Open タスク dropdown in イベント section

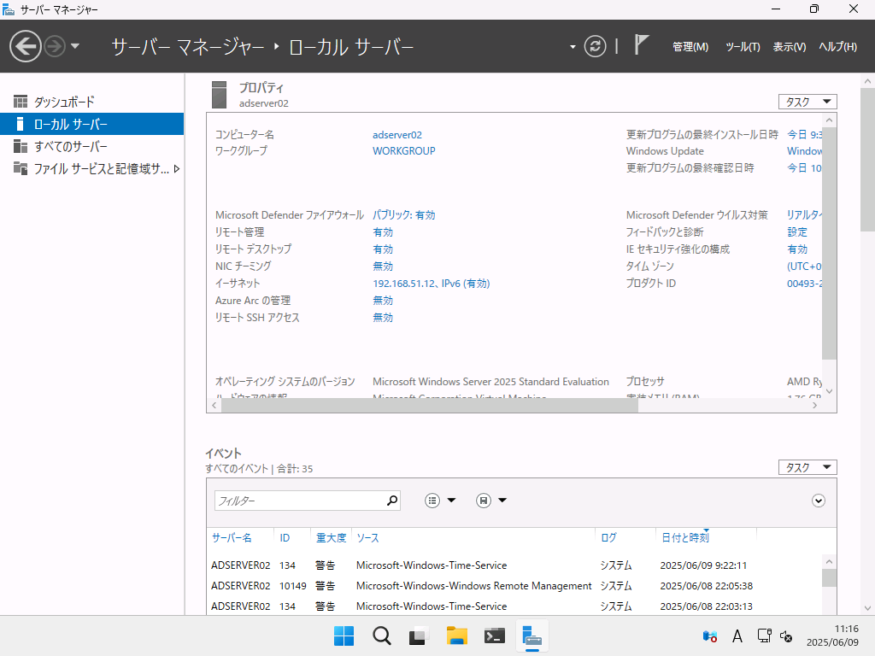(x=807, y=467)
